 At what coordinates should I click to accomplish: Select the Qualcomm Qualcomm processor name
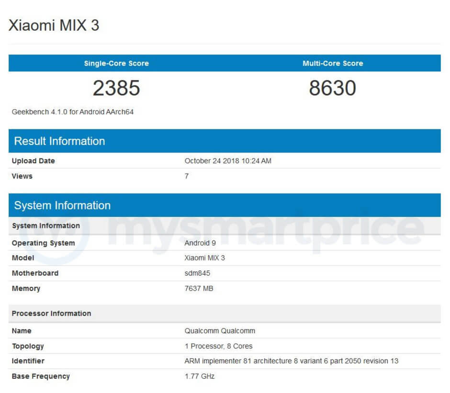220,331
